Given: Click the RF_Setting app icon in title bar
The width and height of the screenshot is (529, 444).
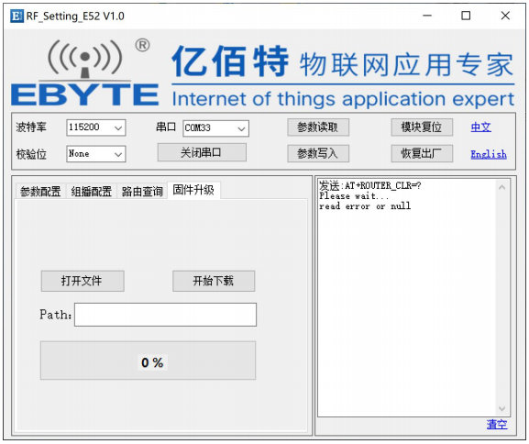Looking at the screenshot, I should [x=17, y=16].
